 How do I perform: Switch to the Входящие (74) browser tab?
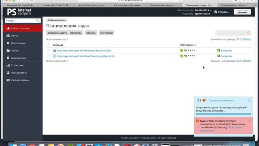21,5
